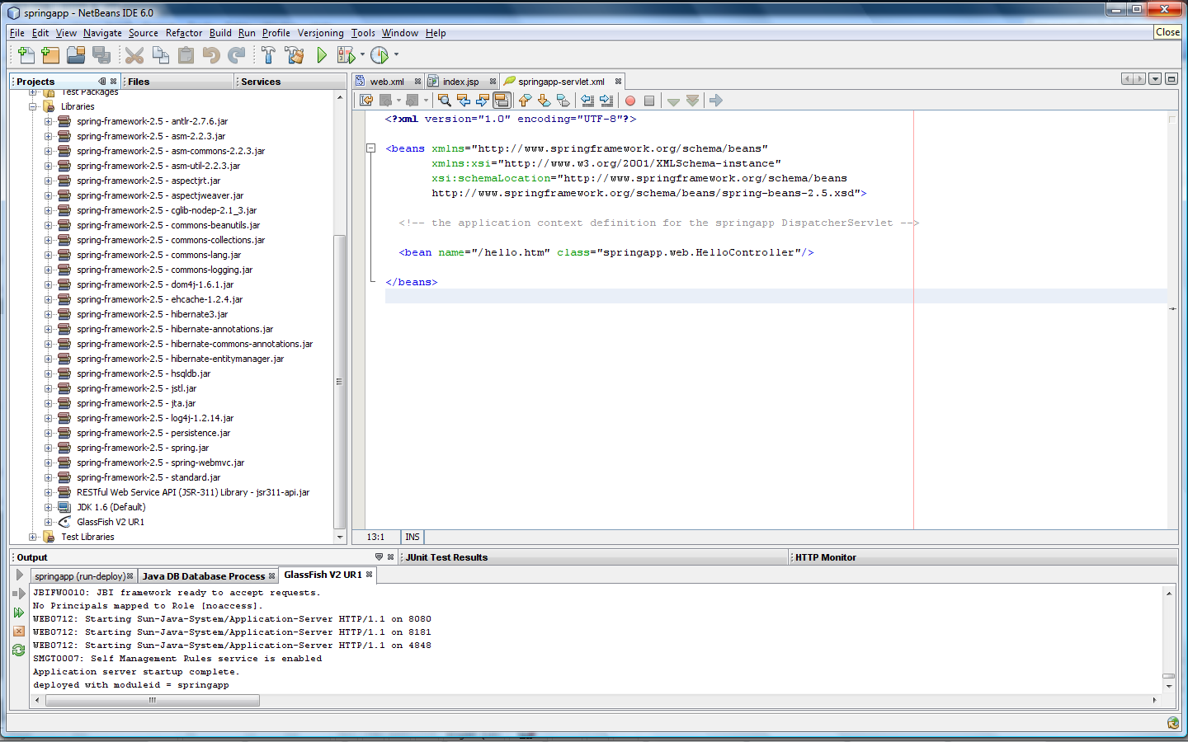Click the Output horizontal scrollbar thumb

(x=153, y=700)
